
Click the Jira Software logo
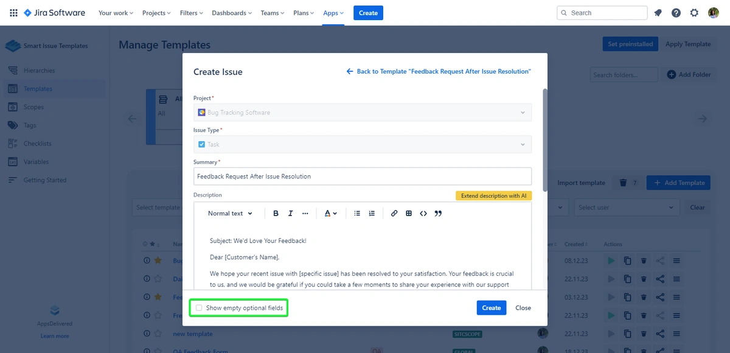point(54,13)
